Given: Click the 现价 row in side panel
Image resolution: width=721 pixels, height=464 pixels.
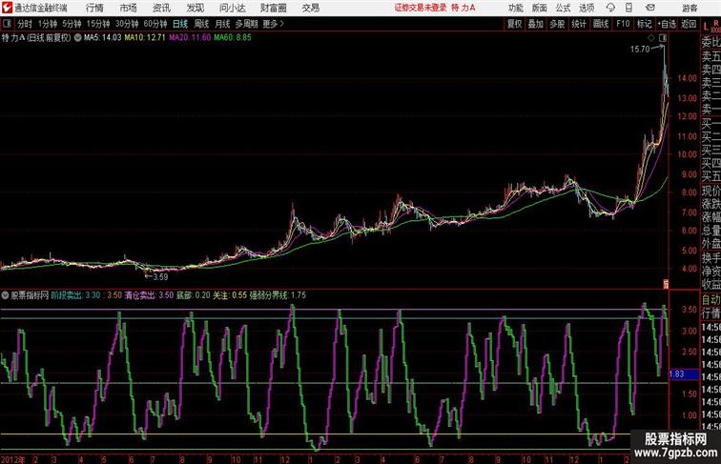Looking at the screenshot, I should pyautogui.click(x=711, y=191).
